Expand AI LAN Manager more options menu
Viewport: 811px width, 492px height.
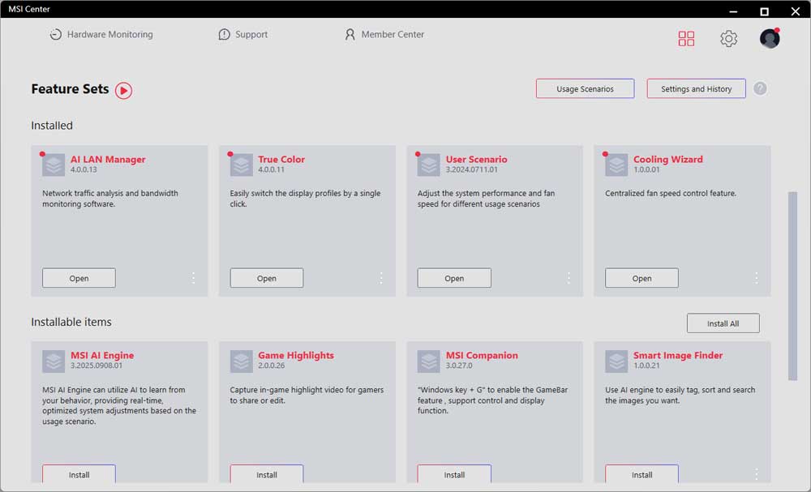(x=193, y=278)
